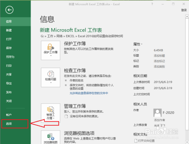Select the 信息 tab in sidebar
Image resolution: width=189 pixels, height=144 pixels.
coord(15,21)
